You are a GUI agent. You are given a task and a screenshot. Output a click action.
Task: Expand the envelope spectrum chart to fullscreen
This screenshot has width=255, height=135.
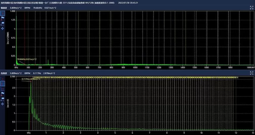[251, 73]
